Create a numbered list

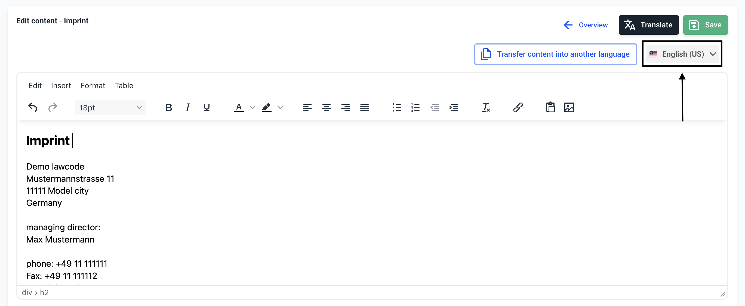tap(415, 107)
